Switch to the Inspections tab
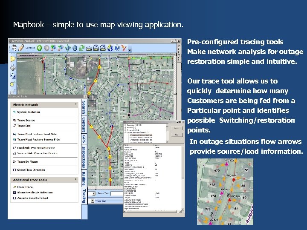Image resolution: width=307 pixels, height=230 pixels. (84, 157)
